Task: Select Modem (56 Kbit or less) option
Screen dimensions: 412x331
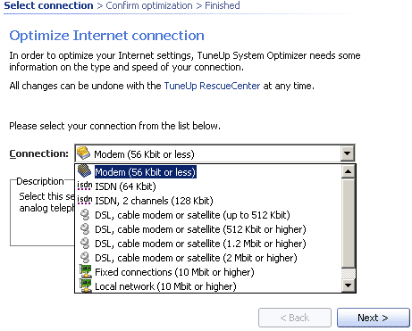Action: [146, 172]
